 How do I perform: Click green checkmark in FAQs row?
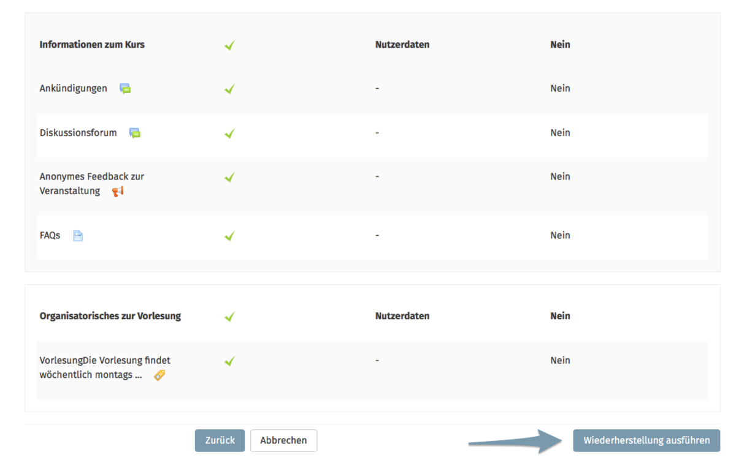click(x=229, y=236)
